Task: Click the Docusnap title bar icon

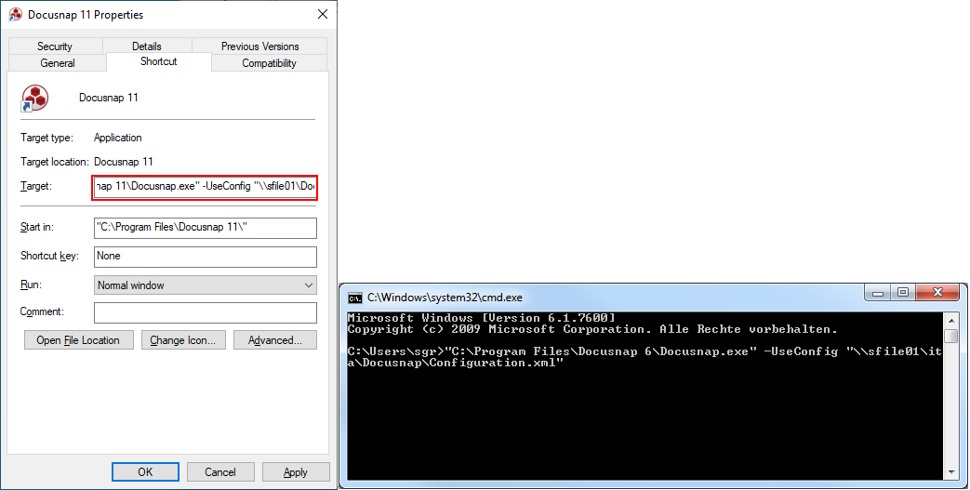Action: tap(16, 14)
